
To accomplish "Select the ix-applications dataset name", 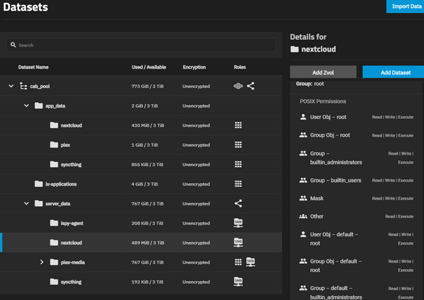I will pos(61,184).
